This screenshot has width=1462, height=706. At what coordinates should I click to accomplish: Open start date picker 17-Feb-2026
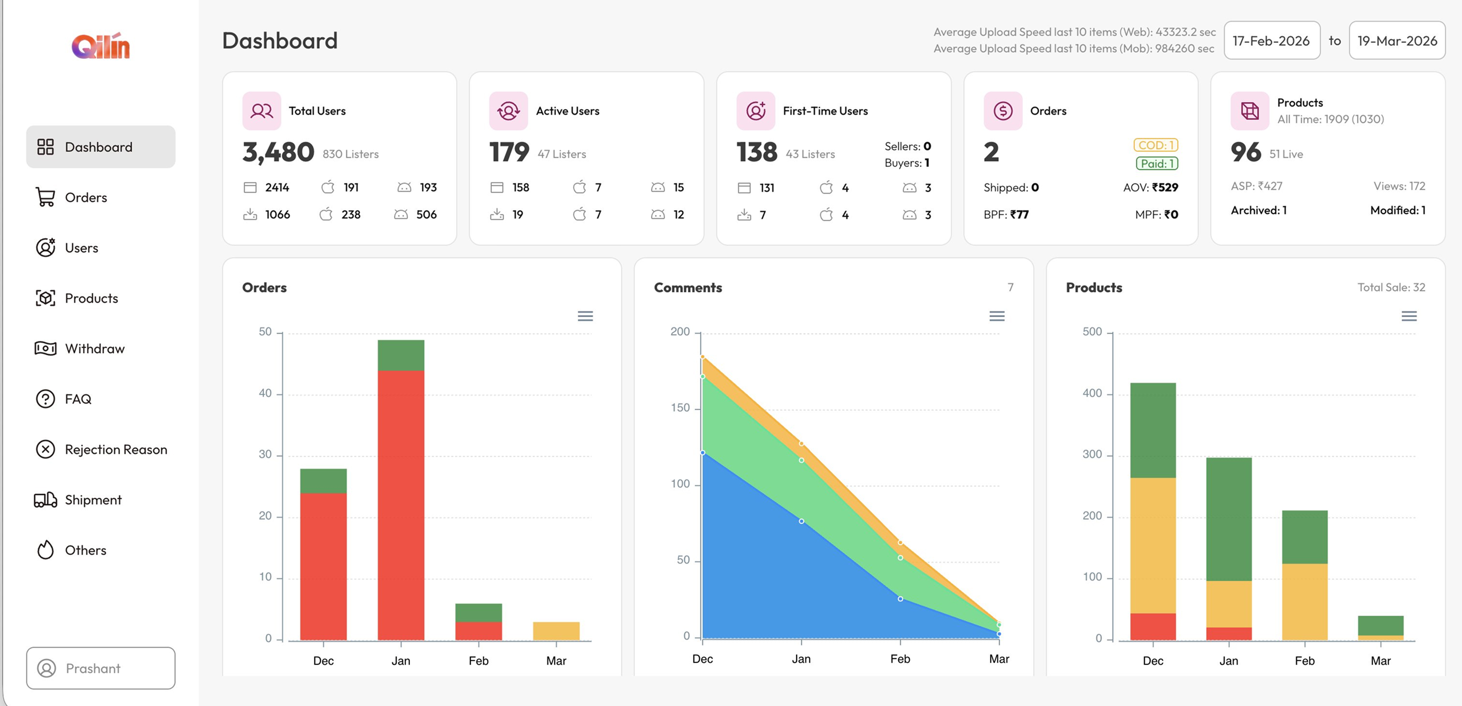(1272, 40)
